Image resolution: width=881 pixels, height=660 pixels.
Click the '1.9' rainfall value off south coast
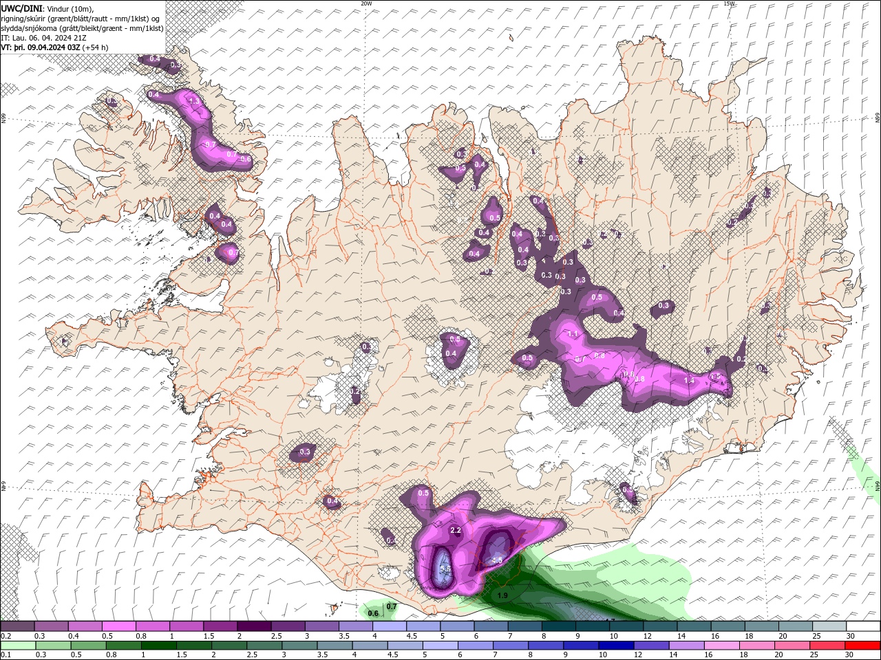coord(502,595)
